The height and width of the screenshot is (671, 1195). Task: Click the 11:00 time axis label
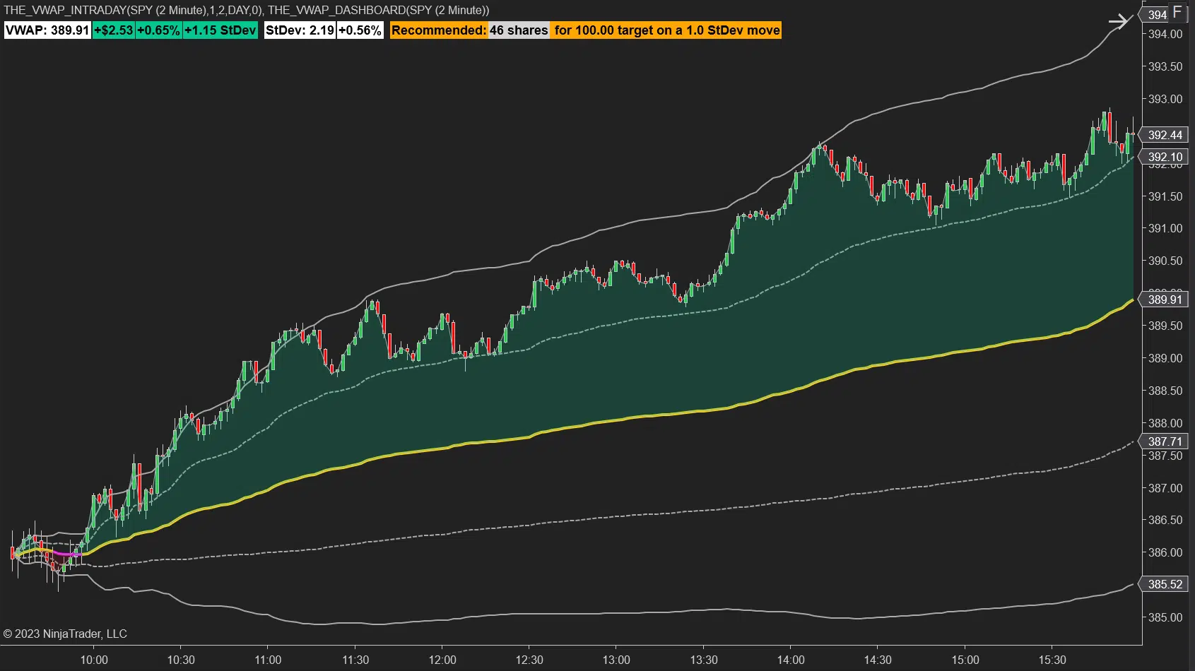(268, 660)
